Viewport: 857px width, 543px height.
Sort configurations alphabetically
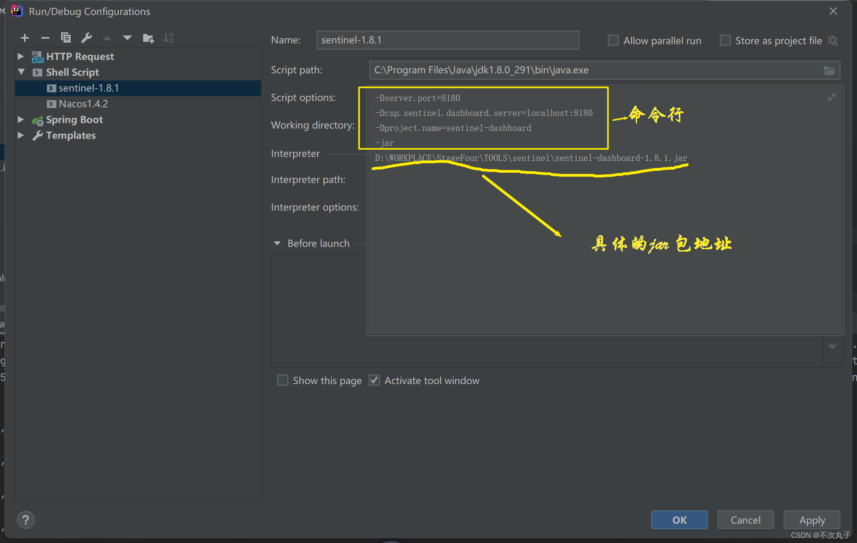point(168,38)
